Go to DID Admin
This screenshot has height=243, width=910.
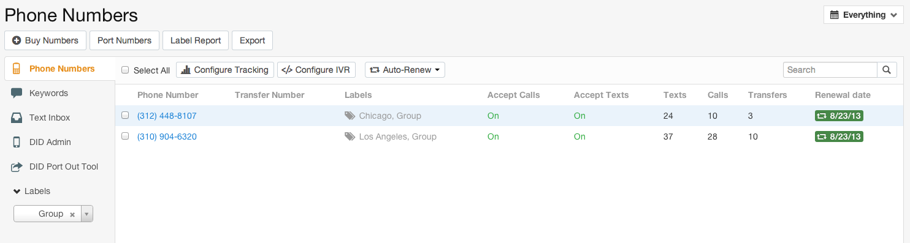(50, 142)
